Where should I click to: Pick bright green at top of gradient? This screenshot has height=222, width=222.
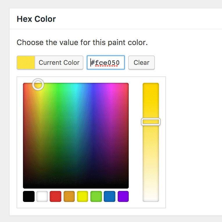[x=59, y=86]
